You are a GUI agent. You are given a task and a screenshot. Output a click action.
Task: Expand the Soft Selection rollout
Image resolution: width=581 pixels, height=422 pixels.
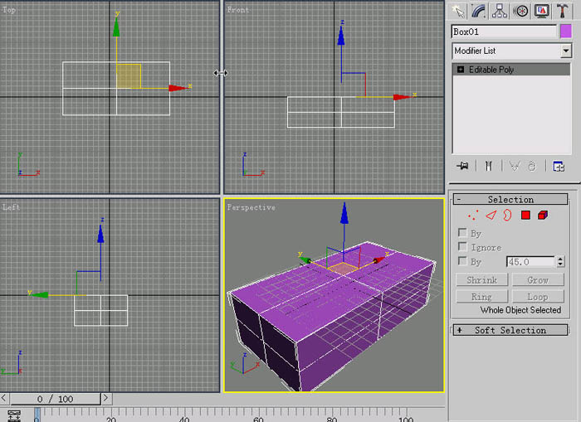click(x=510, y=330)
